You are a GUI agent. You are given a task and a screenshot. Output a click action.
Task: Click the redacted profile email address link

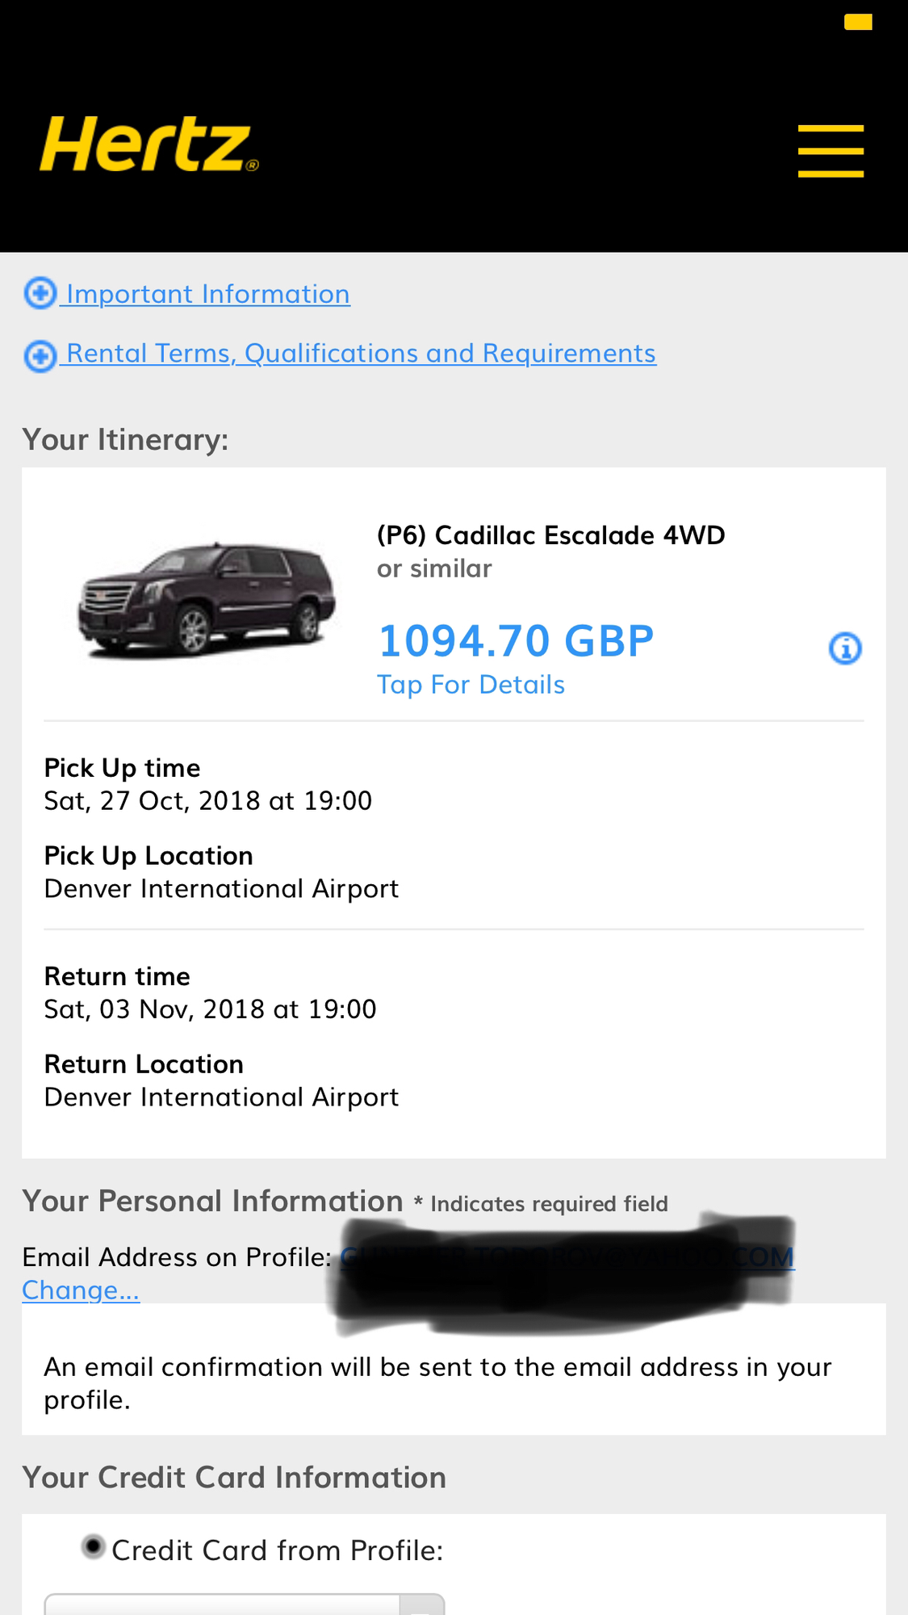click(567, 1257)
